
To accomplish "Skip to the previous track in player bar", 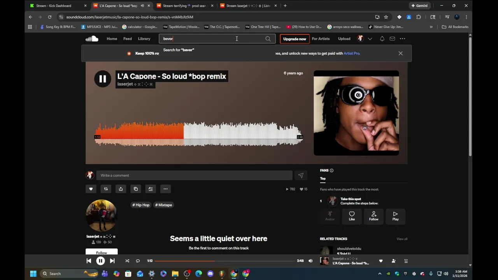I will tap(89, 261).
